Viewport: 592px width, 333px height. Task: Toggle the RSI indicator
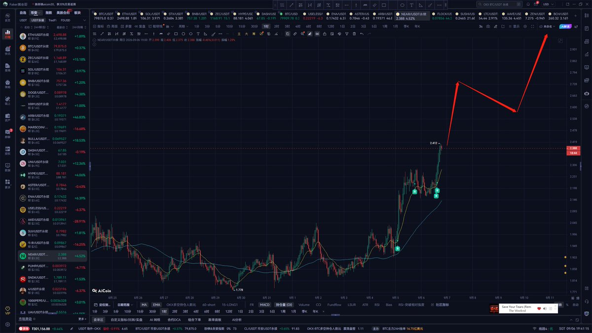(x=377, y=305)
